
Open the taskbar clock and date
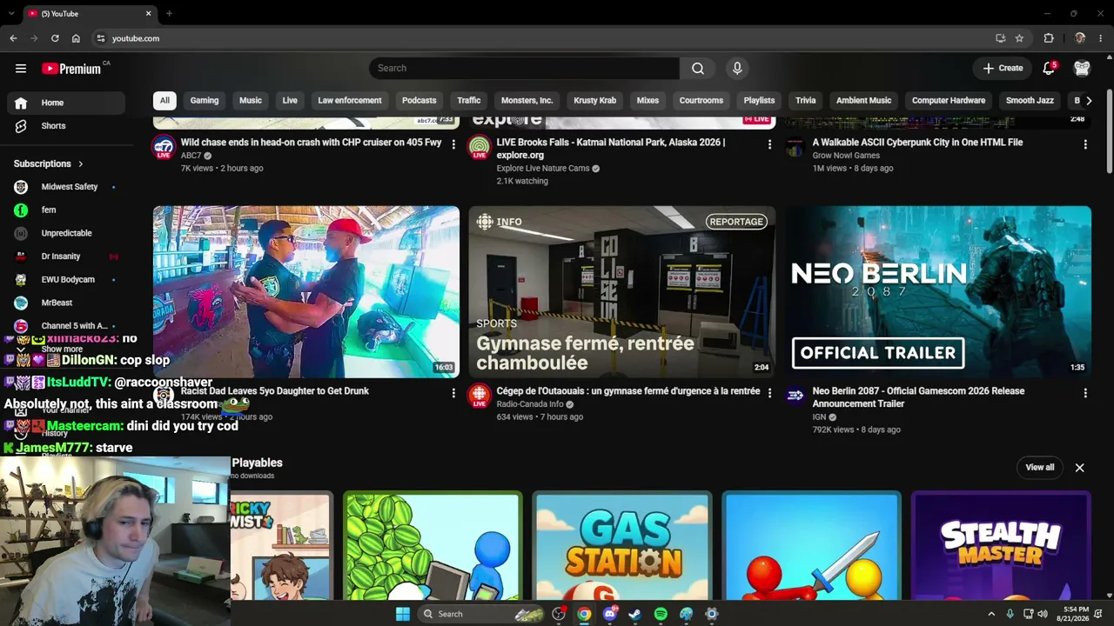[x=1076, y=614]
